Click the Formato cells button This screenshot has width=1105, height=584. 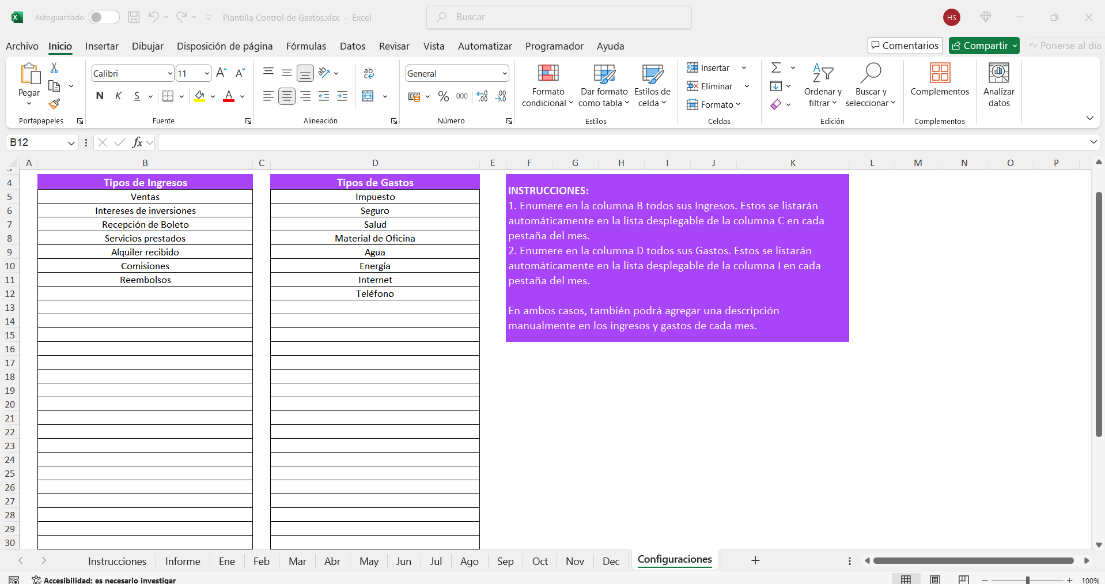pyautogui.click(x=713, y=104)
